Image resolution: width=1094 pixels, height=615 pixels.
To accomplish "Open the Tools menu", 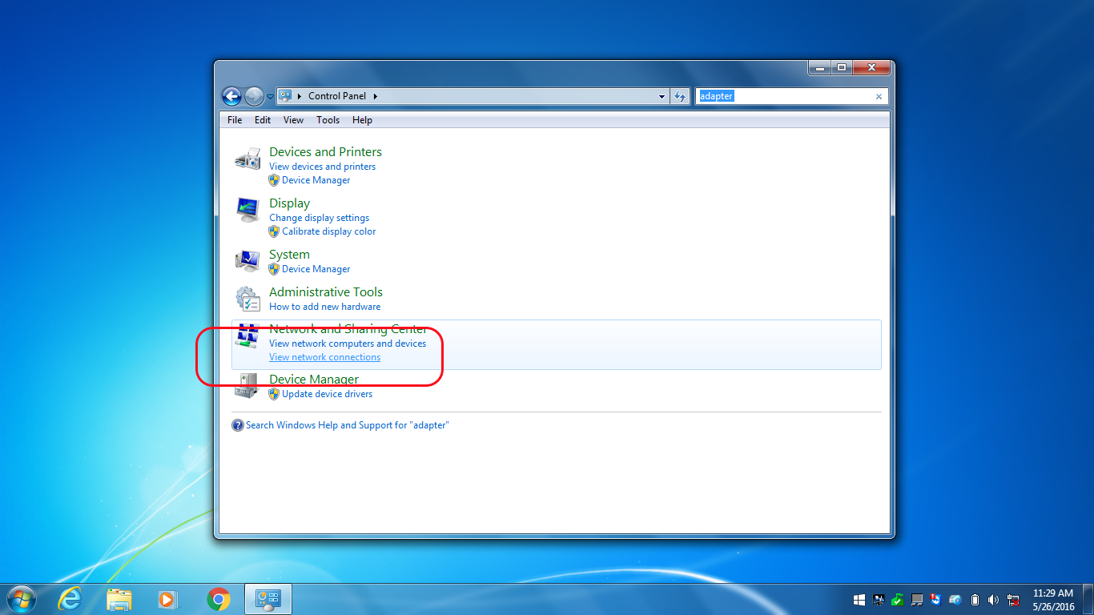I will pos(328,120).
